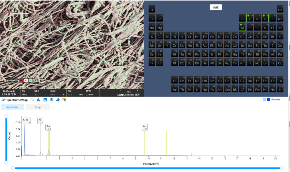Select Si element in the periodic table
290x172 pixels.
click(250, 26)
